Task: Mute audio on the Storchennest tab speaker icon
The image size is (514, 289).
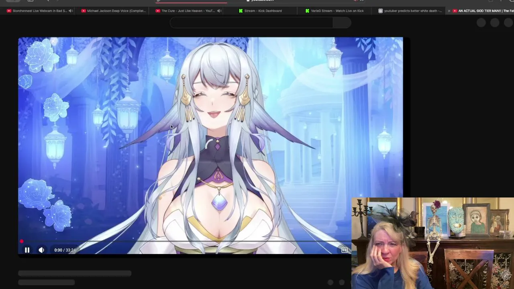Action: coord(71,11)
